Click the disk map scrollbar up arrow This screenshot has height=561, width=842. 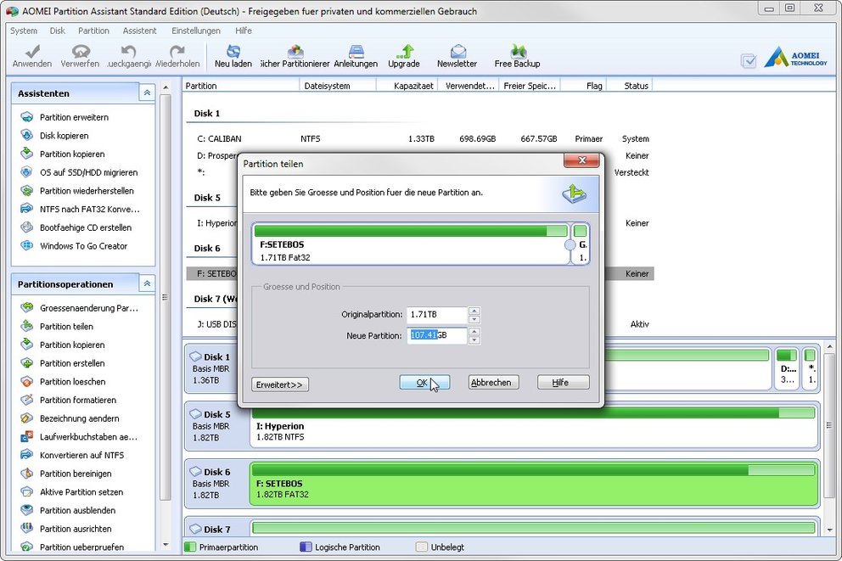click(829, 346)
